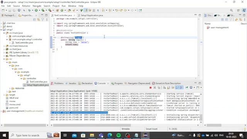247x139 pixels.
Task: Open the File menu
Action: [x=3, y=6]
